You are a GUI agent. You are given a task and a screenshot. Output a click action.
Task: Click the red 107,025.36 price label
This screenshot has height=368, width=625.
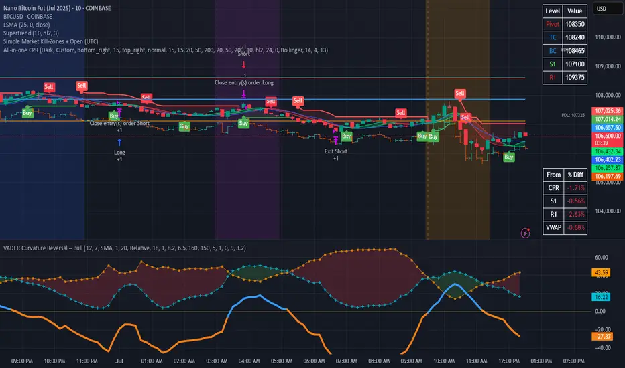click(607, 110)
